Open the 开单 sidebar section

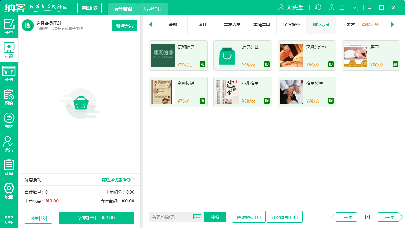[9, 27]
